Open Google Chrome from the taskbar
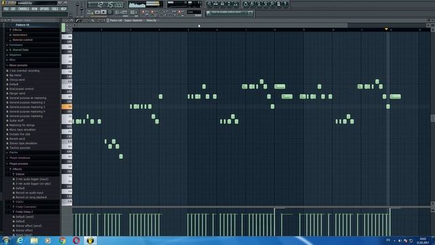The height and width of the screenshot is (245, 435). [63, 240]
